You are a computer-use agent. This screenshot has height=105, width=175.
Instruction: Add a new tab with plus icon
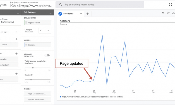[88, 14]
